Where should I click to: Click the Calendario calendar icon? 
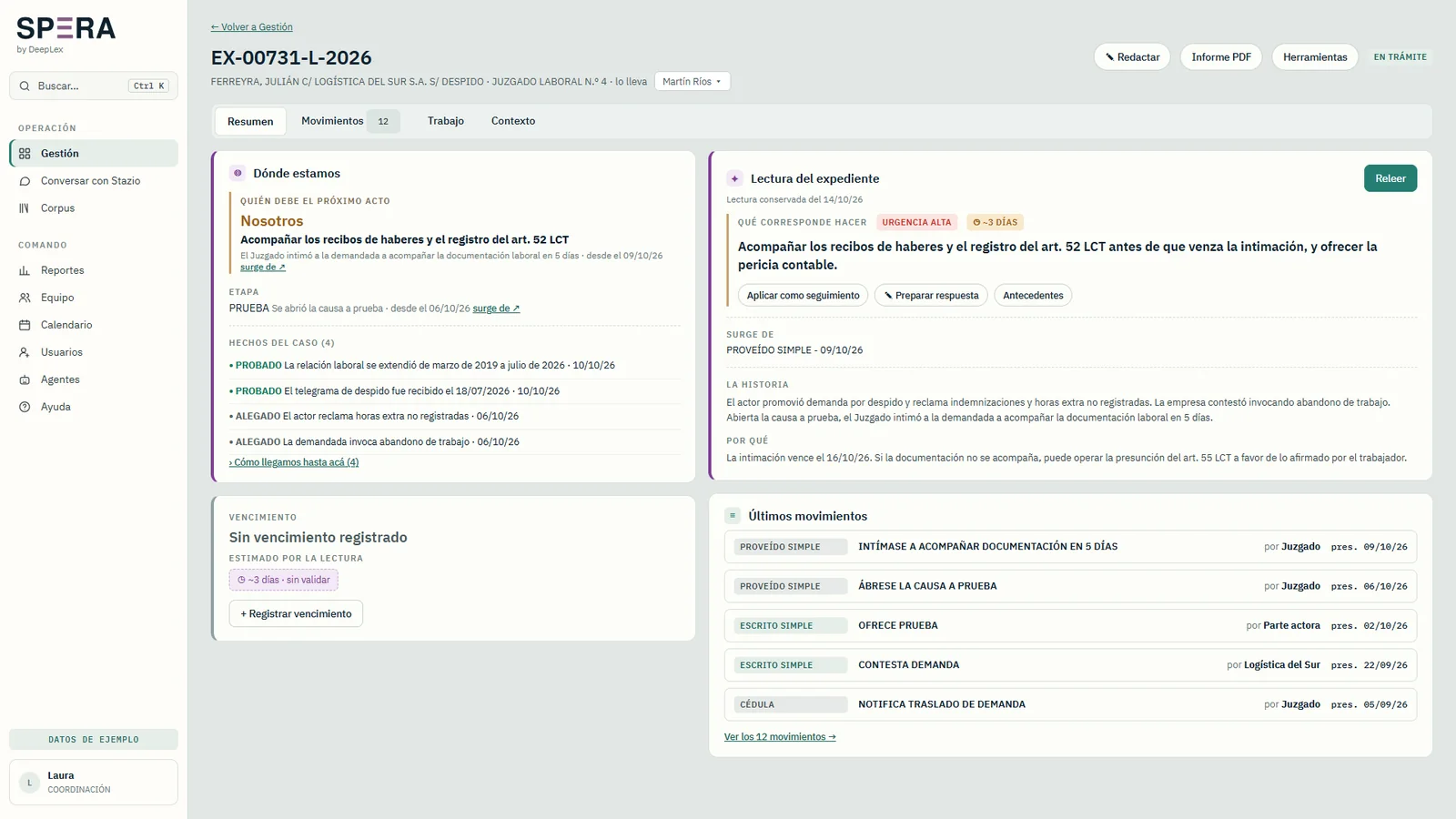point(25,325)
